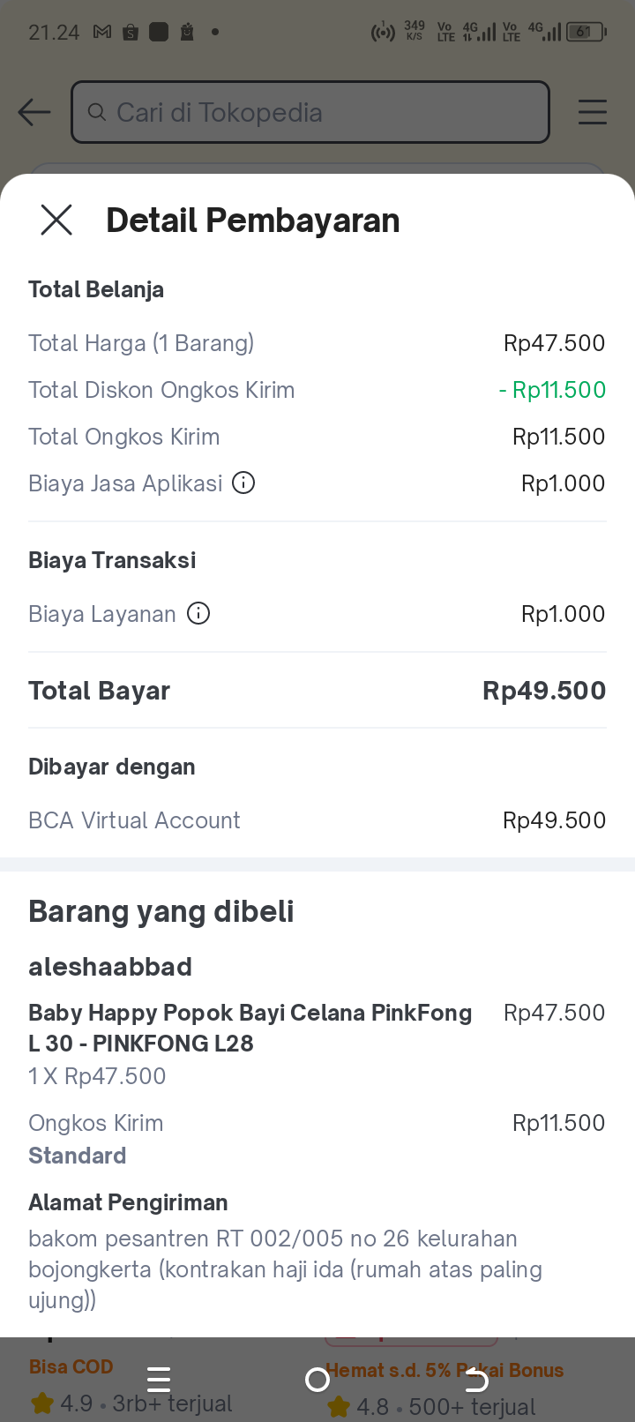Viewport: 635px width, 1422px height.
Task: Open the hamburger menu at top right
Action: tap(592, 112)
